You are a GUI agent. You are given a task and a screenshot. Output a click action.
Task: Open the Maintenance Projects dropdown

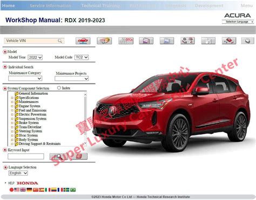72,79
